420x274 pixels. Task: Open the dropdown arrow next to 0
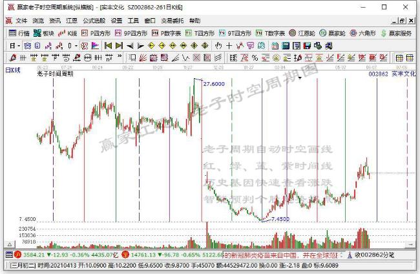point(76,46)
